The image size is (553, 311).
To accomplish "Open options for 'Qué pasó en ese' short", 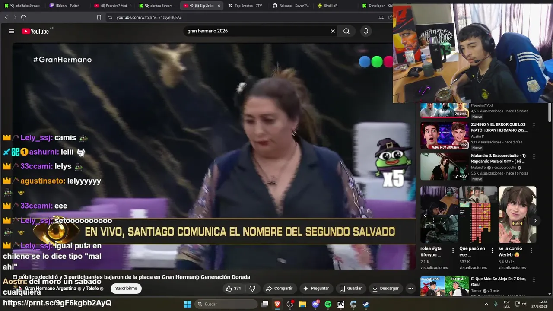I will click(x=492, y=251).
